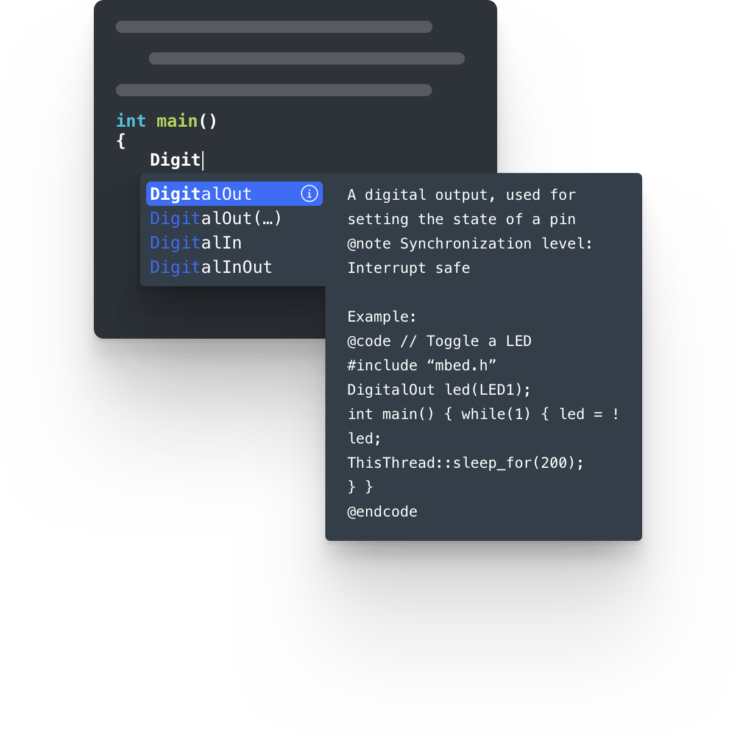This screenshot has width=736, height=737.
Task: Click the opening curly brace line
Action: coord(121,141)
